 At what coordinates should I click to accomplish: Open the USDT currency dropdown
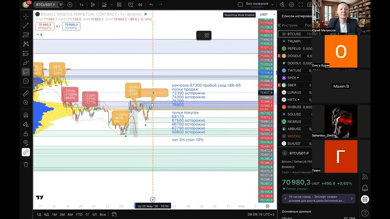click(x=268, y=15)
